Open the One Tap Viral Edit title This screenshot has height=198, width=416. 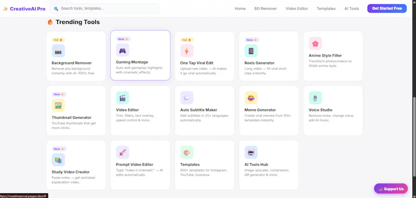[x=197, y=63]
